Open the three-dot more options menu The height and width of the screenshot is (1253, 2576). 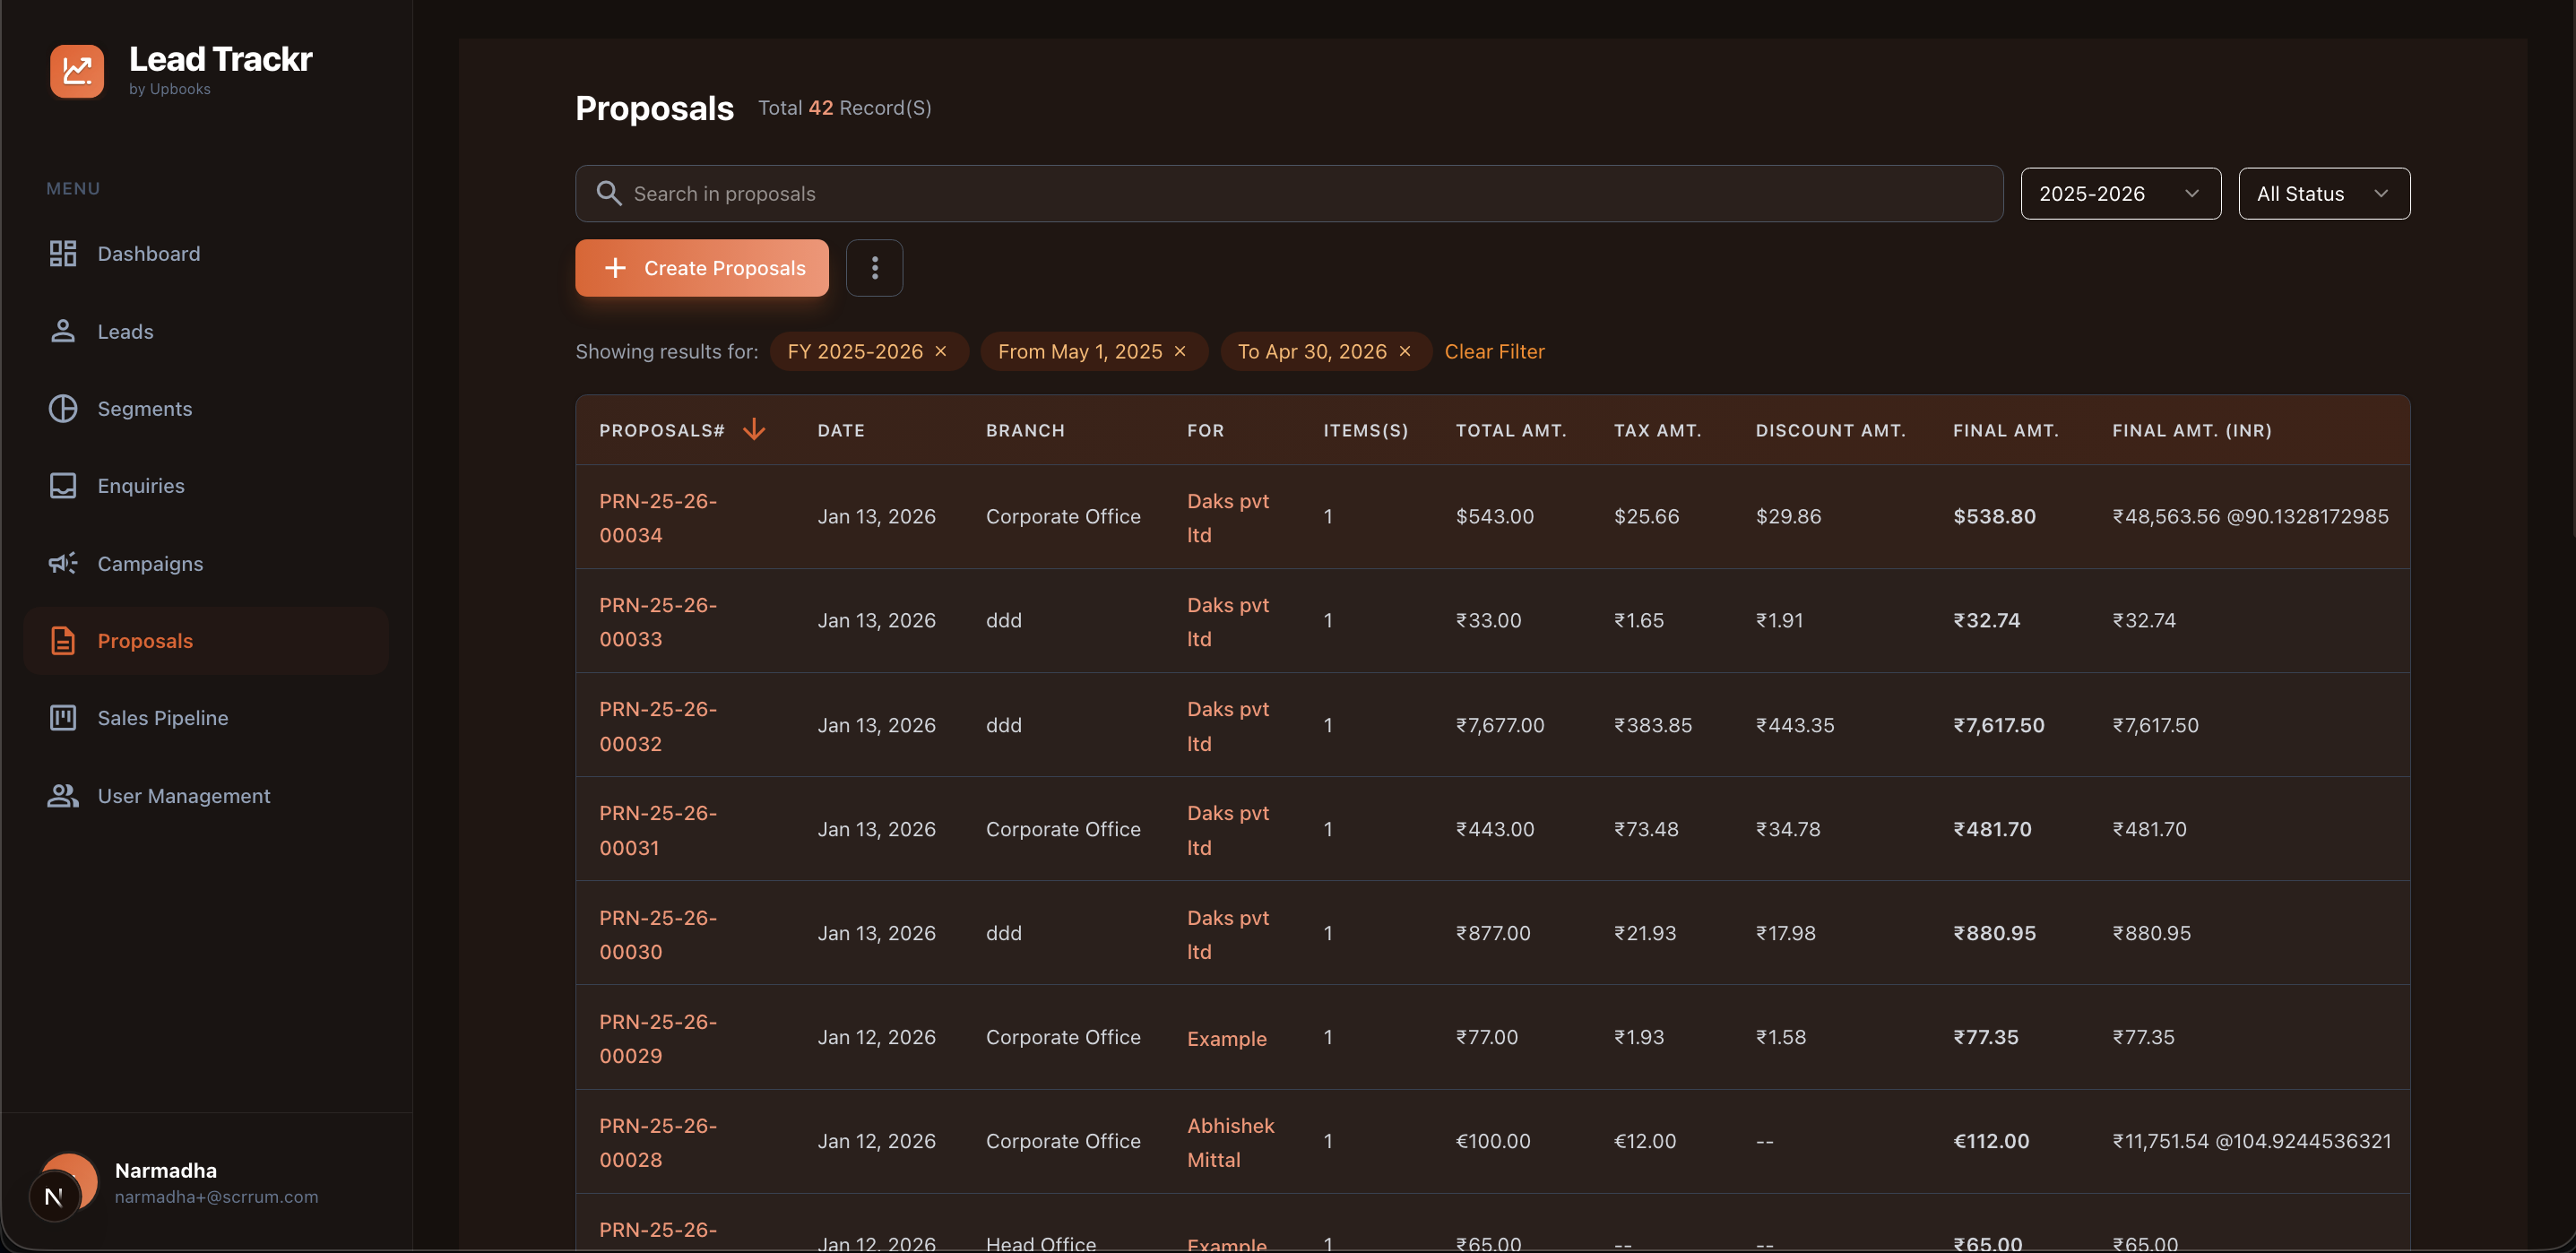tap(874, 268)
